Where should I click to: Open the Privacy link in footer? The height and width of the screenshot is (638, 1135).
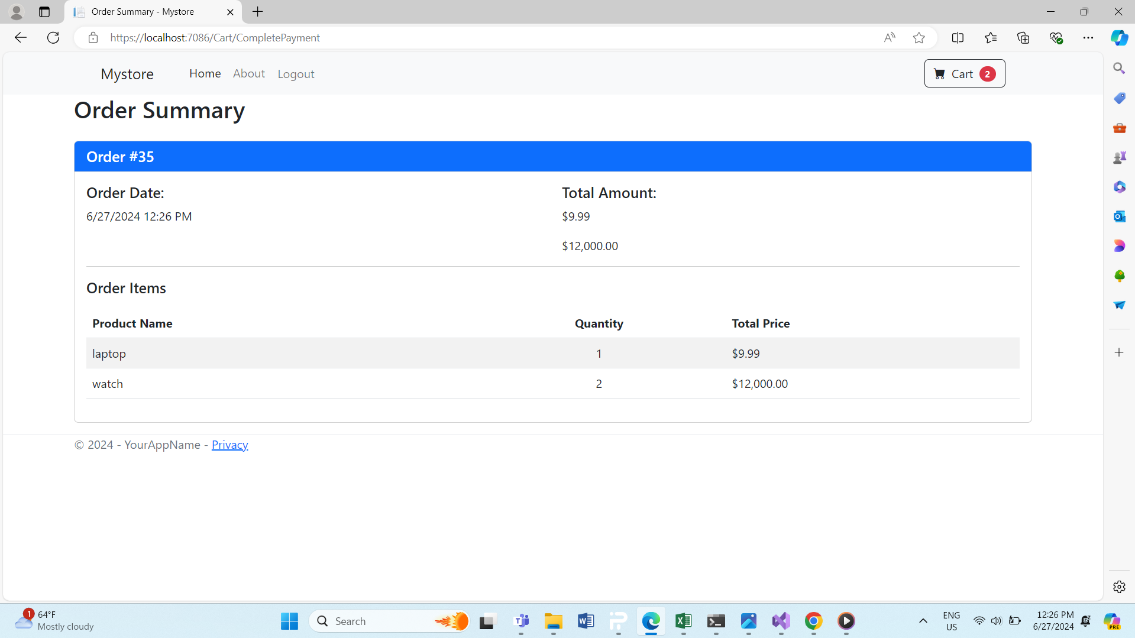click(x=229, y=445)
